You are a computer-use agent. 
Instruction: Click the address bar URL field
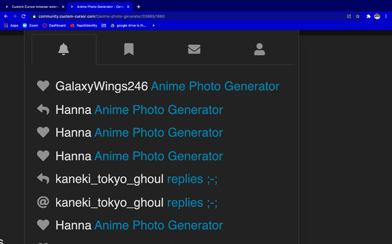(x=170, y=16)
